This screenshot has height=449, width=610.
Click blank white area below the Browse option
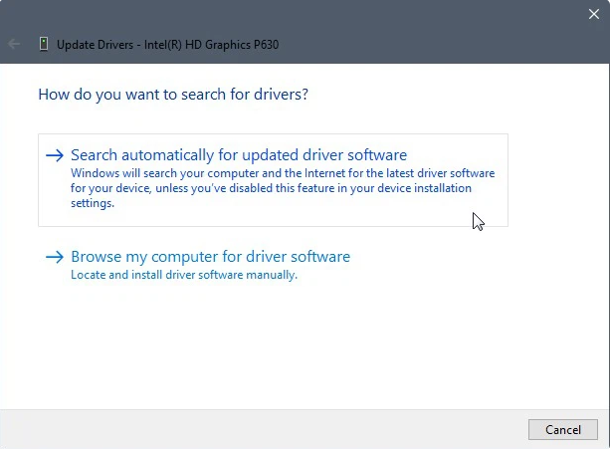click(x=299, y=348)
